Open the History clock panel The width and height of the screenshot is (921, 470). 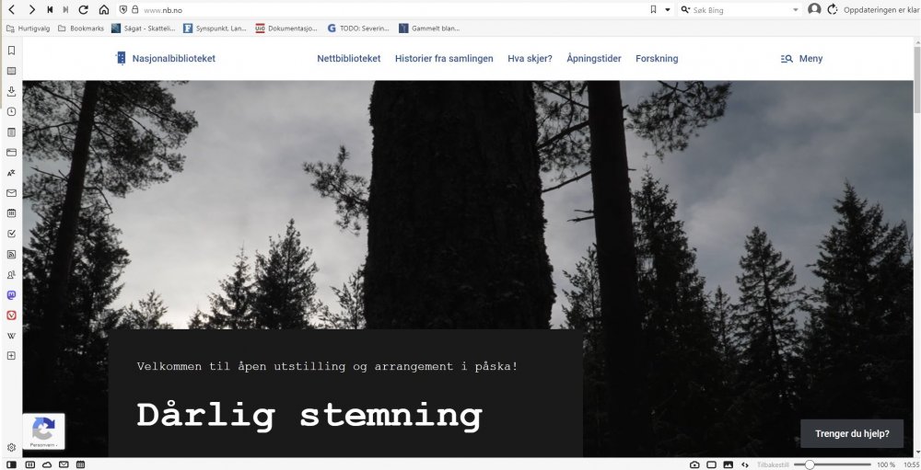pyautogui.click(x=11, y=111)
